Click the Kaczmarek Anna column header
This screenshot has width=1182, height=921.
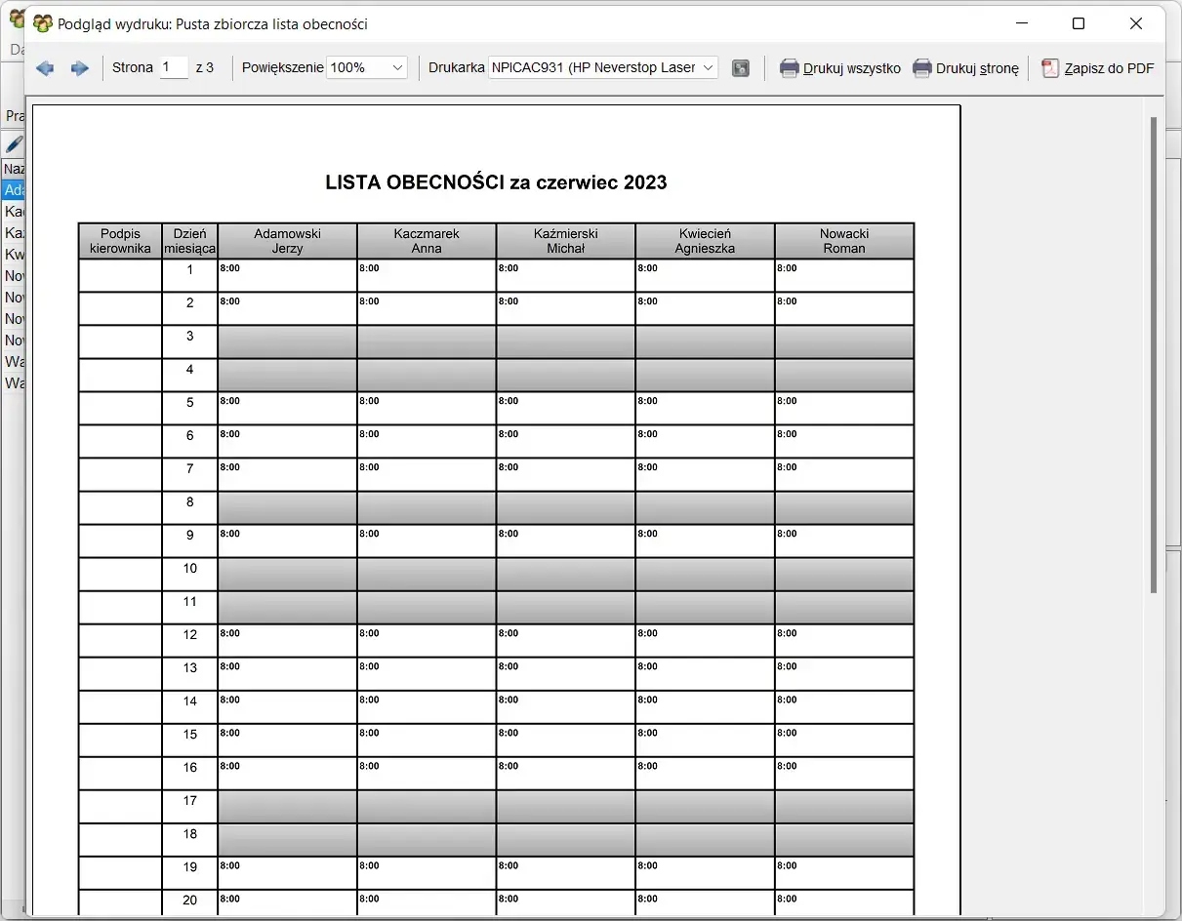tap(427, 241)
